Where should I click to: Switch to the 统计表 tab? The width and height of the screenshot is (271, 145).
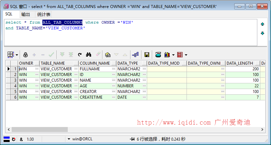pyautogui.click(x=44, y=15)
